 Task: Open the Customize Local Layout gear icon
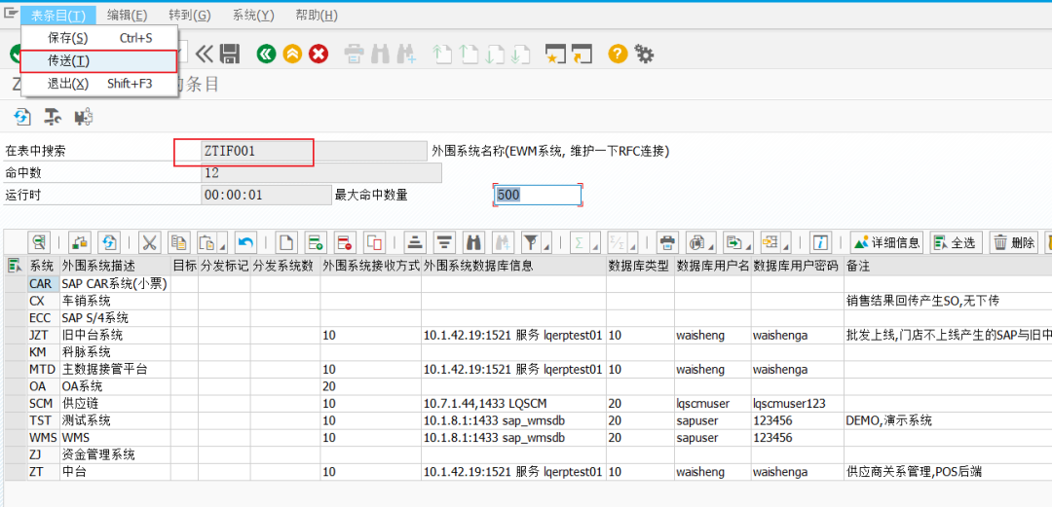click(644, 54)
